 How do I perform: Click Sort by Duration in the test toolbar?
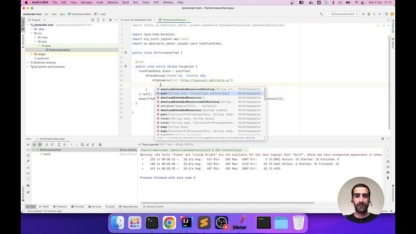pos(52,144)
